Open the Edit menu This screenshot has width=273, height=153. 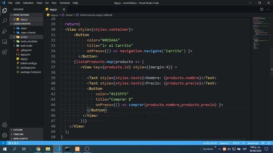17,3
